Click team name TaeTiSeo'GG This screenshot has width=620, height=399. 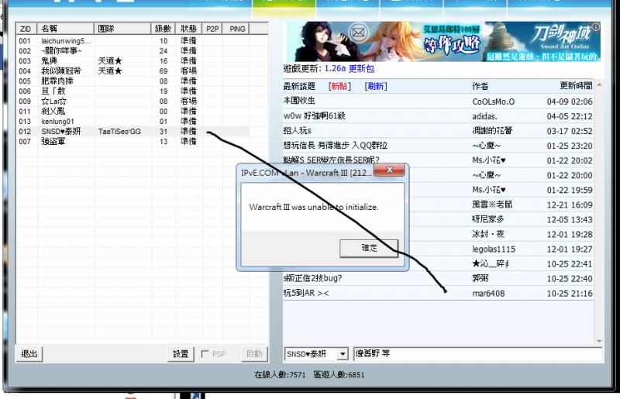(x=119, y=131)
